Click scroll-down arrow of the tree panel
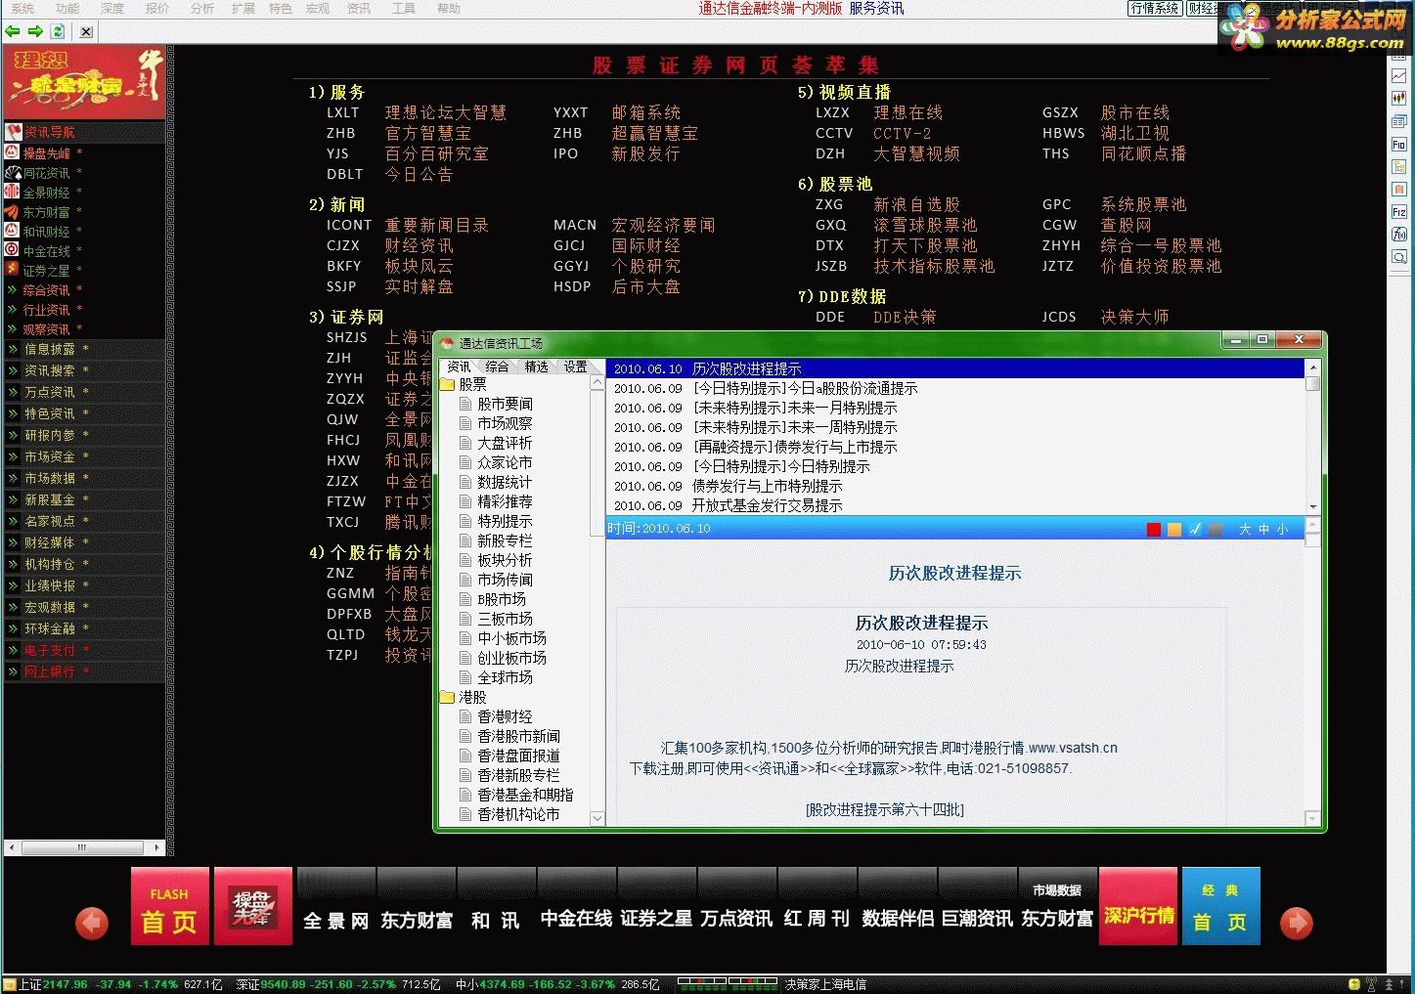 [597, 818]
